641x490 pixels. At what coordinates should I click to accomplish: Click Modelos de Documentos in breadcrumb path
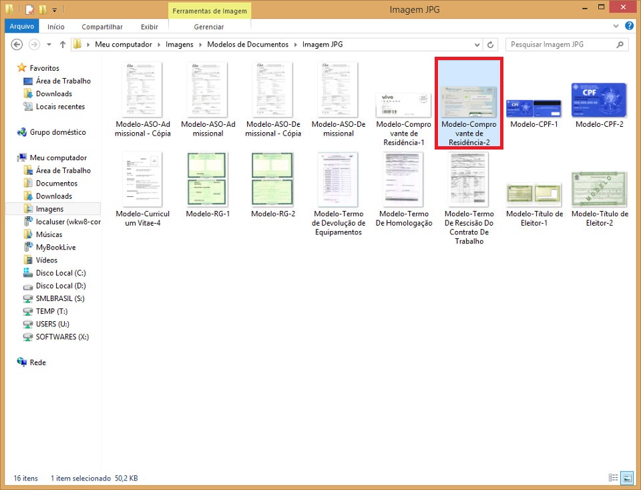click(x=248, y=45)
